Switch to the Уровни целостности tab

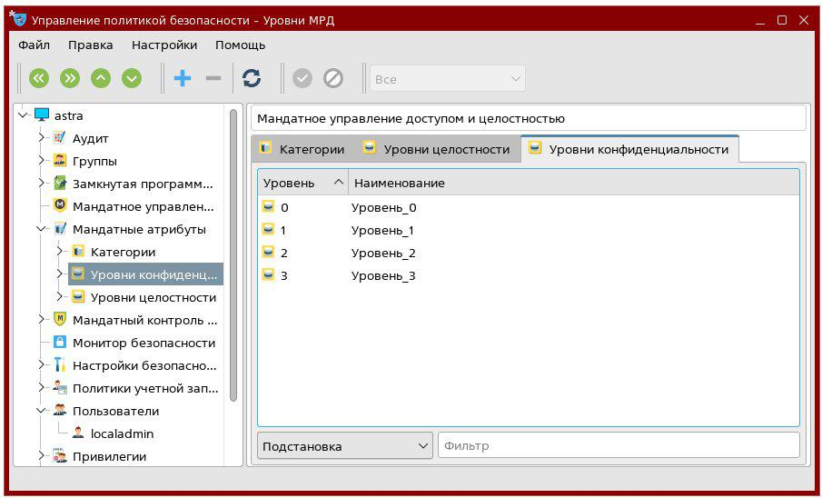[x=436, y=149]
